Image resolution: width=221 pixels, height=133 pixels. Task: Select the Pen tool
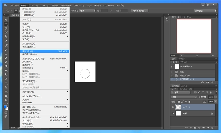(6, 79)
